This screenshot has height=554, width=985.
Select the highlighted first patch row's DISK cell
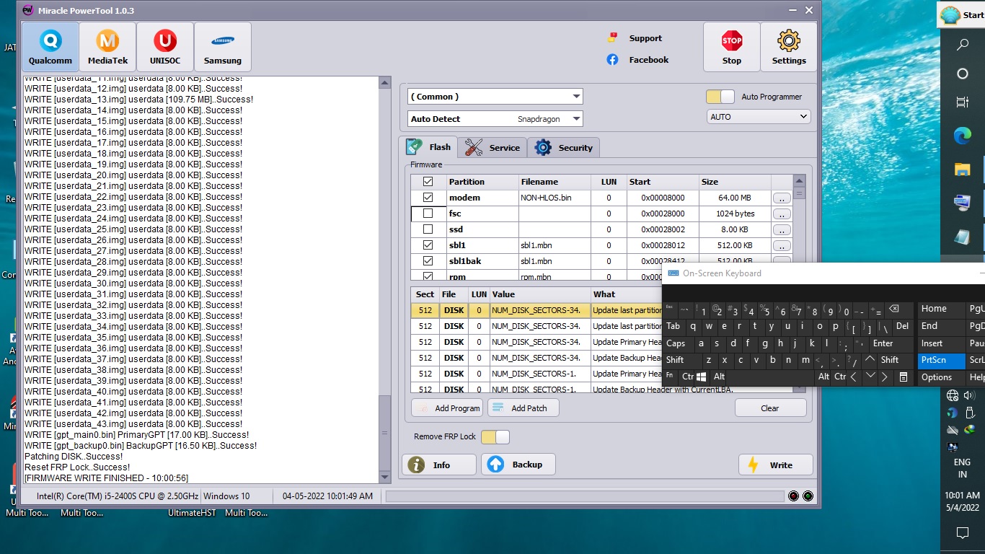(454, 310)
